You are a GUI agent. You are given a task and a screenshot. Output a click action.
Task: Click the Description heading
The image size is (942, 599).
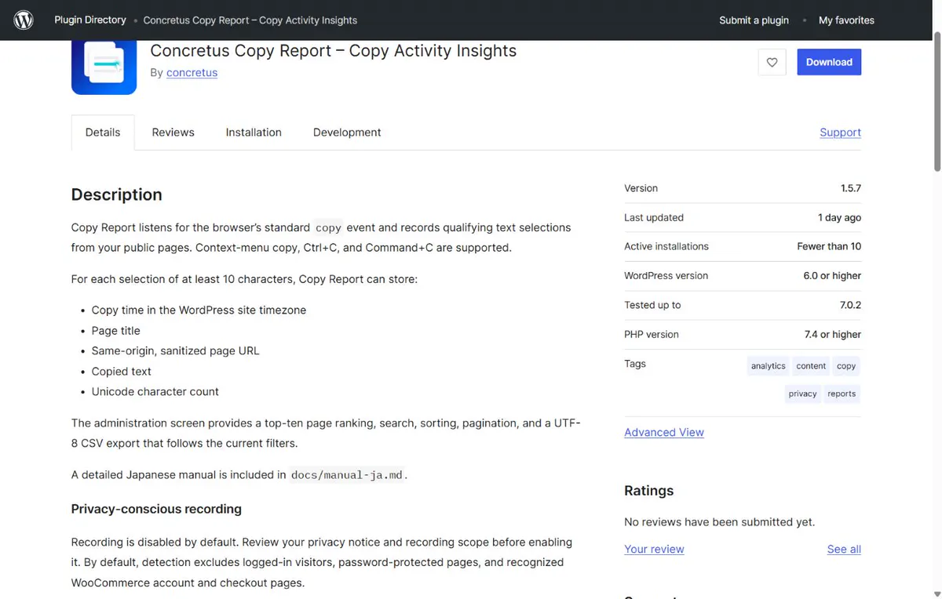pyautogui.click(x=117, y=194)
